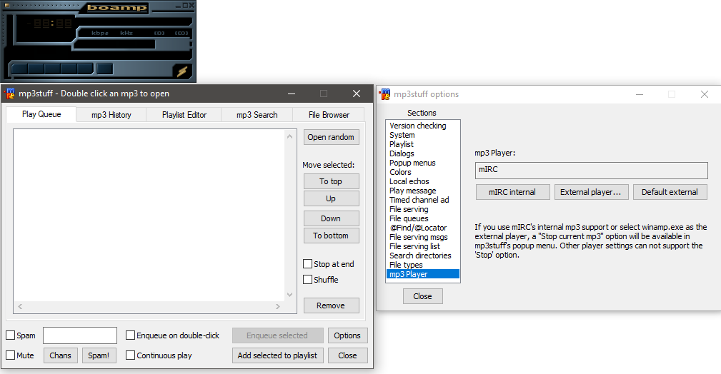Click the boamp logo in the player
The width and height of the screenshot is (721, 374).
pyautogui.click(x=116, y=8)
